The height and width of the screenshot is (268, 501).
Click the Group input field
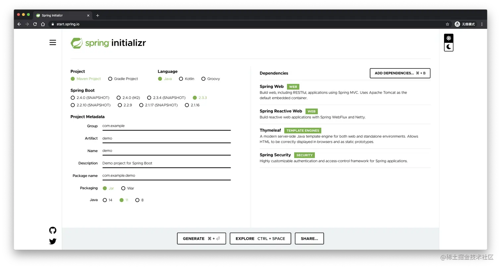tap(166, 126)
